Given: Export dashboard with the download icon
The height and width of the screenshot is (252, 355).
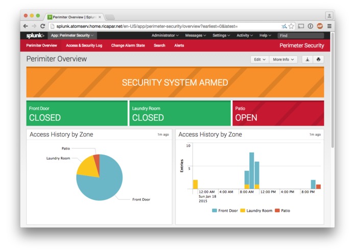Looking at the screenshot, I should tap(307, 60).
